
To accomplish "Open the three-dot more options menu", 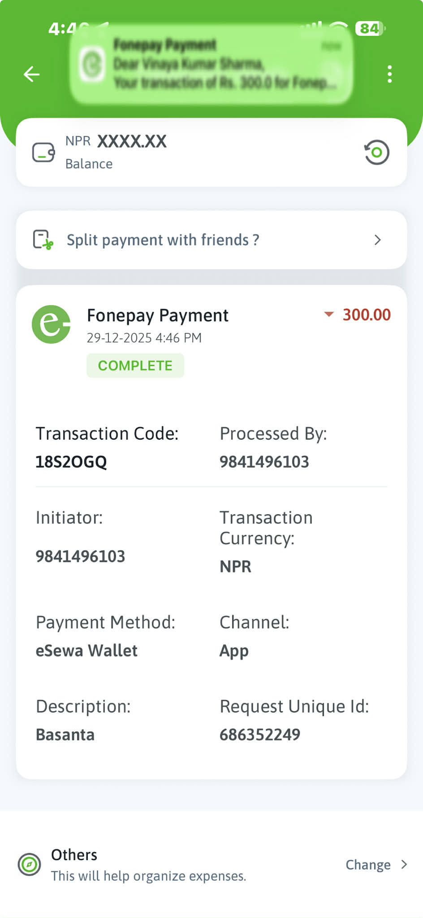I will coord(389,74).
